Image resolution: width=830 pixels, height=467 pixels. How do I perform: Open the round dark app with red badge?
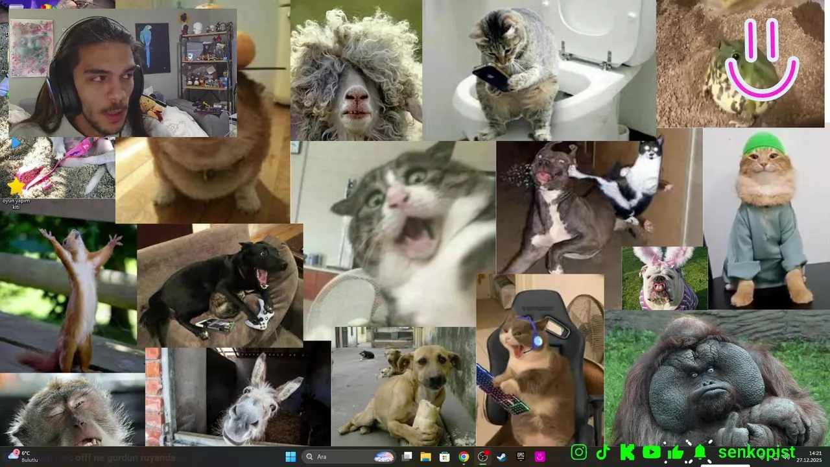pyautogui.click(x=482, y=457)
